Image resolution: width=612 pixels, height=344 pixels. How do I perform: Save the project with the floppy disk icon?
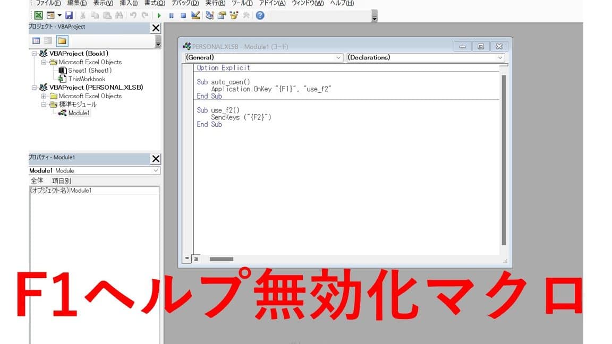point(69,15)
